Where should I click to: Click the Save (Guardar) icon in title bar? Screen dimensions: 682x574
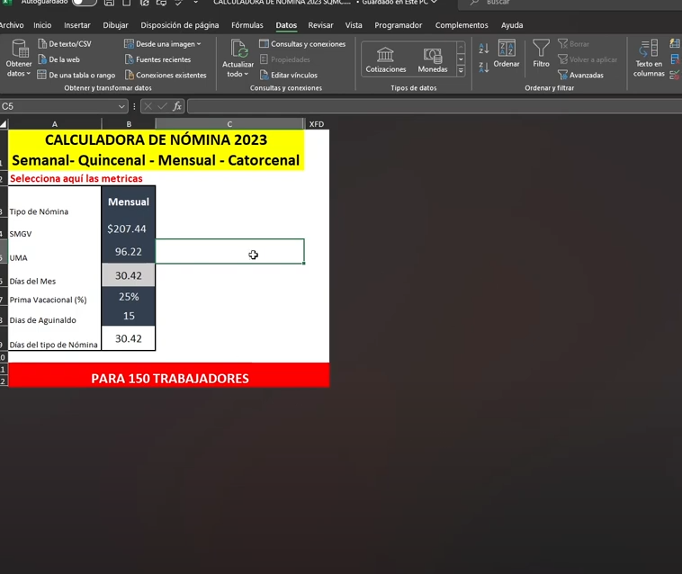click(109, 3)
